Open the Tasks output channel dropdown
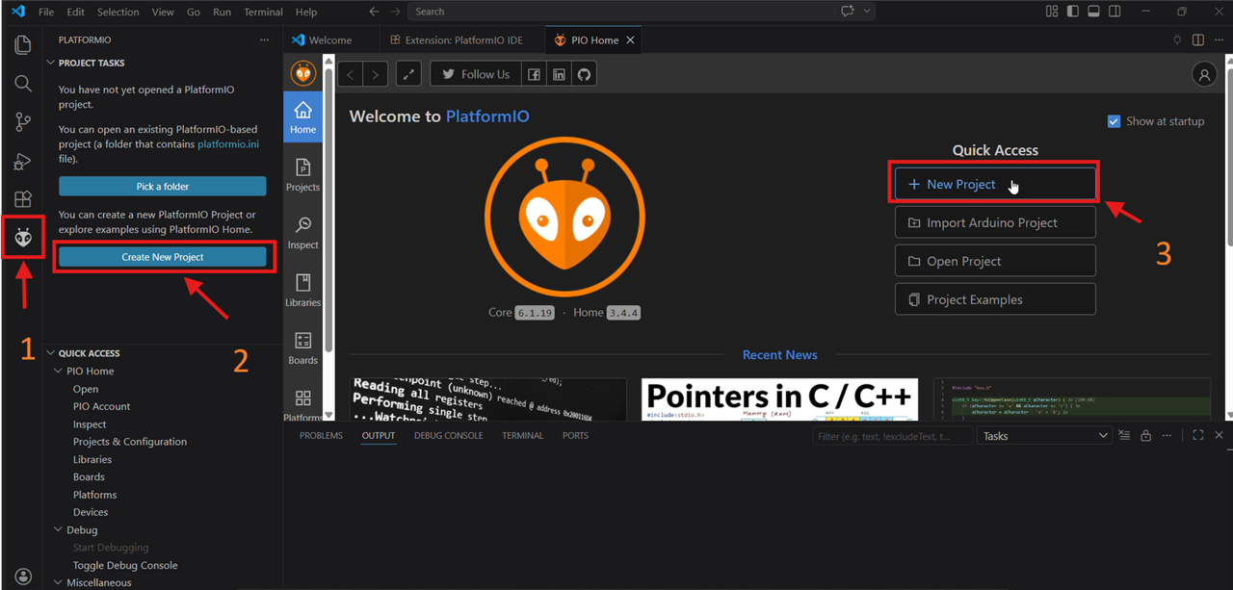The width and height of the screenshot is (1233, 590). click(x=1044, y=436)
